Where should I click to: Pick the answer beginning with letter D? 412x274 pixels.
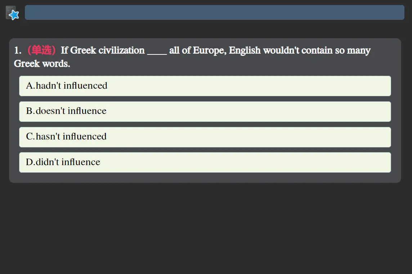point(63,162)
